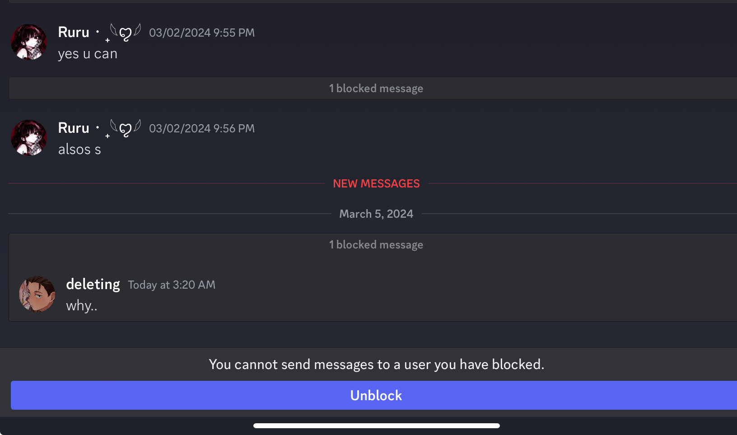Click the Ruru username in the 9:55 PM message
The height and width of the screenshot is (435, 737).
click(x=74, y=33)
